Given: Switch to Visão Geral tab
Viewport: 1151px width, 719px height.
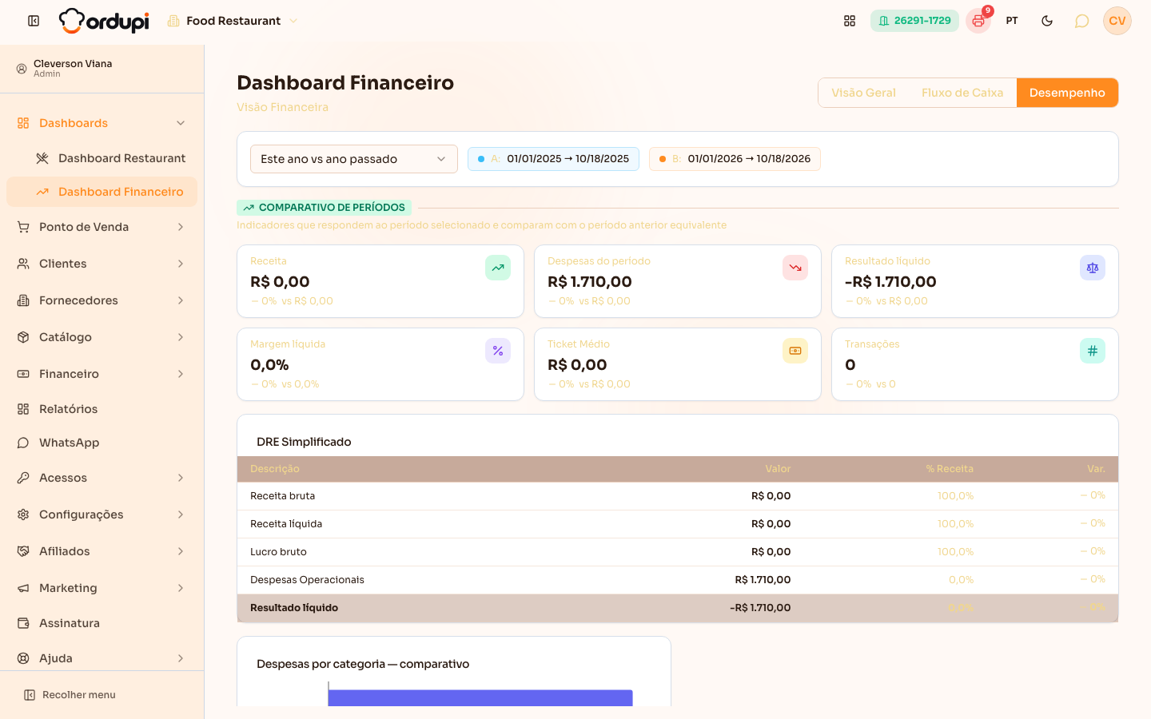Looking at the screenshot, I should click(863, 93).
